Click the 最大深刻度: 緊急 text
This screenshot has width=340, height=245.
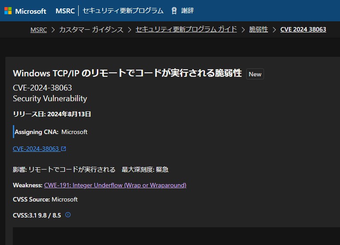pos(145,170)
